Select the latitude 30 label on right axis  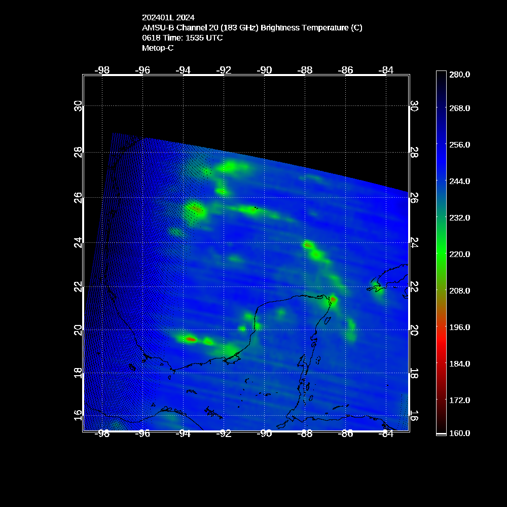click(414, 106)
